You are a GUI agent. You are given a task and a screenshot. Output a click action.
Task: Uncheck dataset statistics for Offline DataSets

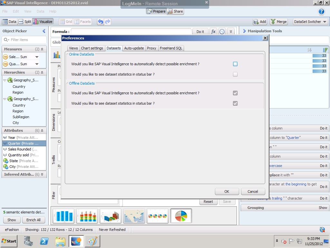coord(235,103)
